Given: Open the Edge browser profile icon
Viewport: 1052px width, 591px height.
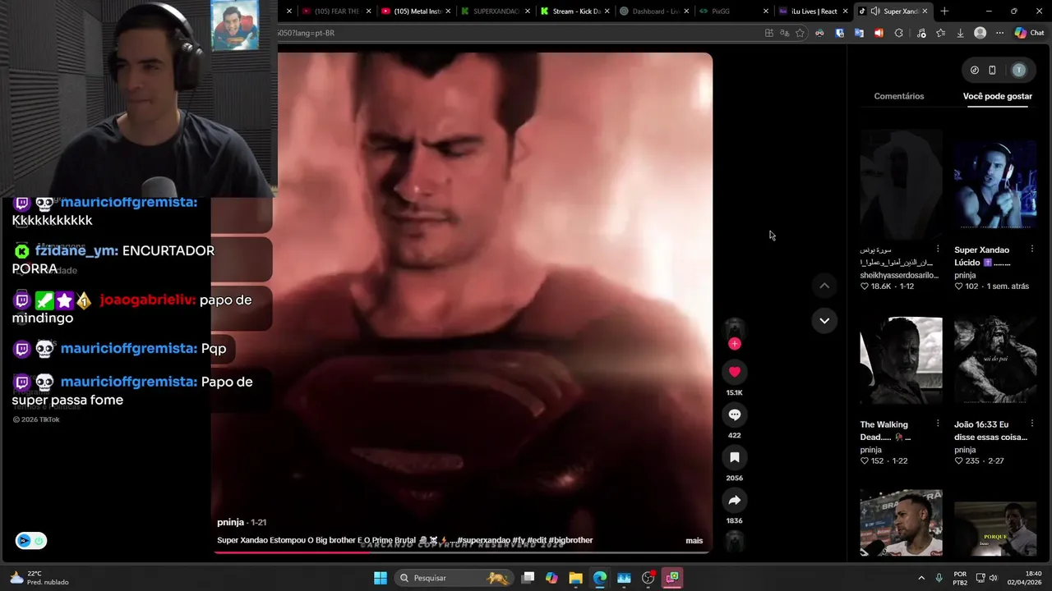Looking at the screenshot, I should point(980,33).
